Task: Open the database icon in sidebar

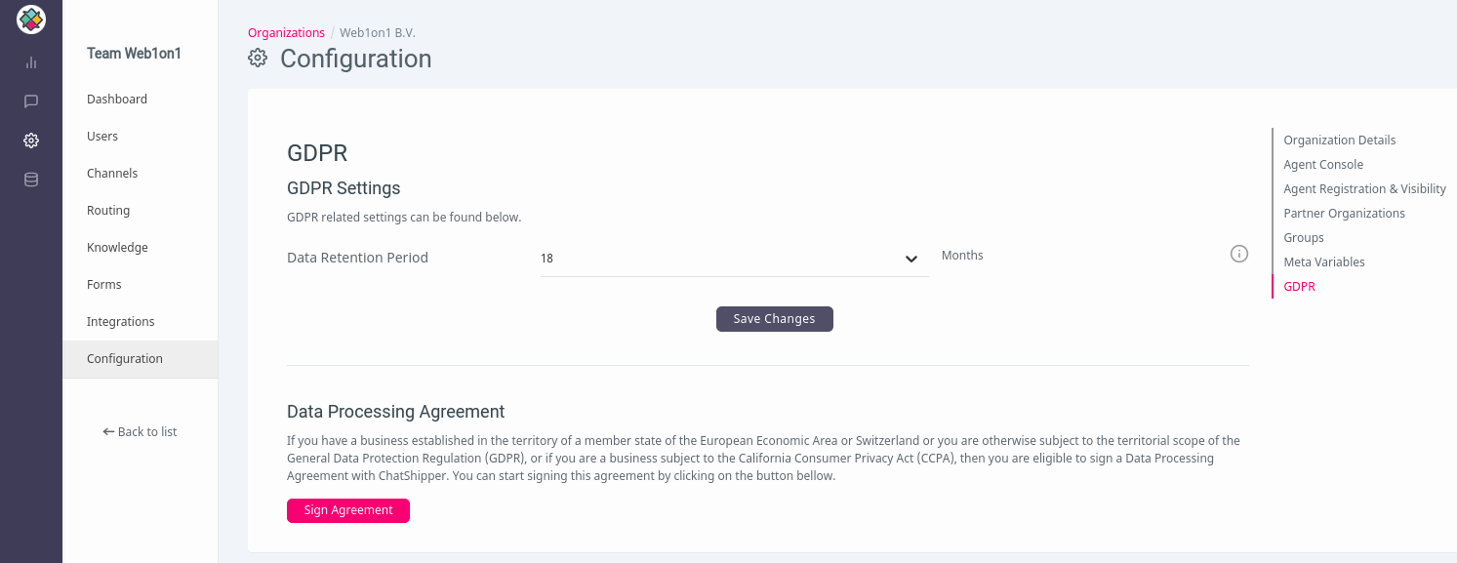Action: coord(31,180)
